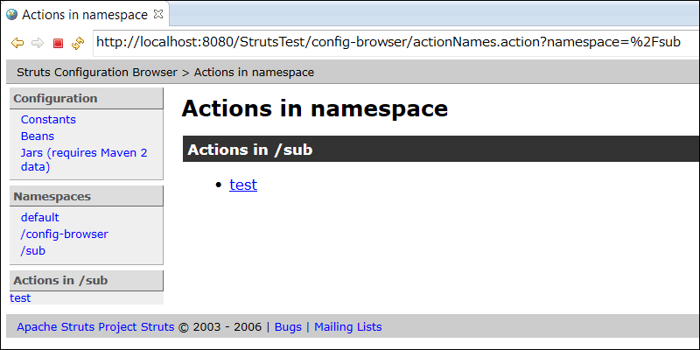Open the test action in sidebar
This screenshot has width=700, height=350.
coord(20,297)
